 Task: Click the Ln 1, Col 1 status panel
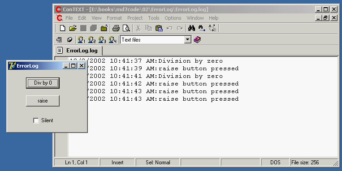[x=76, y=162]
